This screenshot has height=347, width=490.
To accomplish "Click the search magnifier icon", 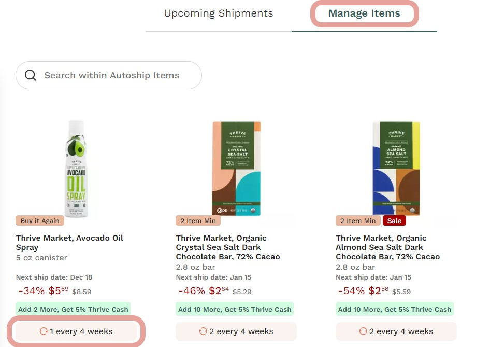I will pyautogui.click(x=31, y=75).
